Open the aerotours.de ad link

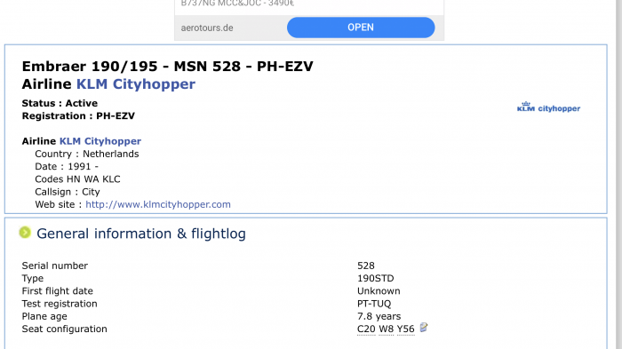point(207,28)
